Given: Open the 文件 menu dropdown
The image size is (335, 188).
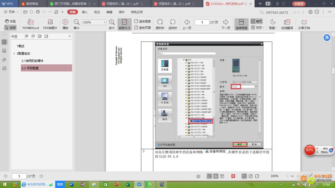Looking at the screenshot, I should [x=12, y=12].
